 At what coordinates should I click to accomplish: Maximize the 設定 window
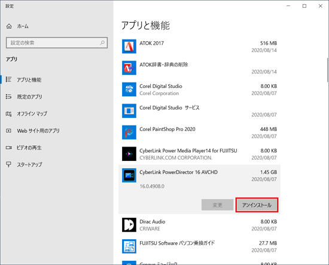pyautogui.click(x=304, y=6)
